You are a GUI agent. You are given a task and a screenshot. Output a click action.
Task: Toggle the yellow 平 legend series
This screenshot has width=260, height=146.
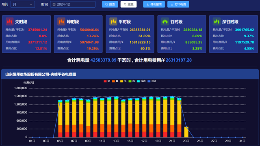pos(123,81)
